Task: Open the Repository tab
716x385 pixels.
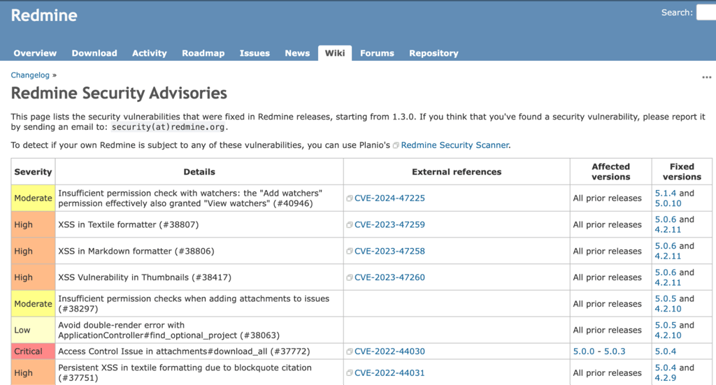Action: pyautogui.click(x=434, y=53)
